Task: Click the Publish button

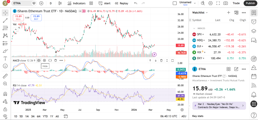Action: coord(250,3)
